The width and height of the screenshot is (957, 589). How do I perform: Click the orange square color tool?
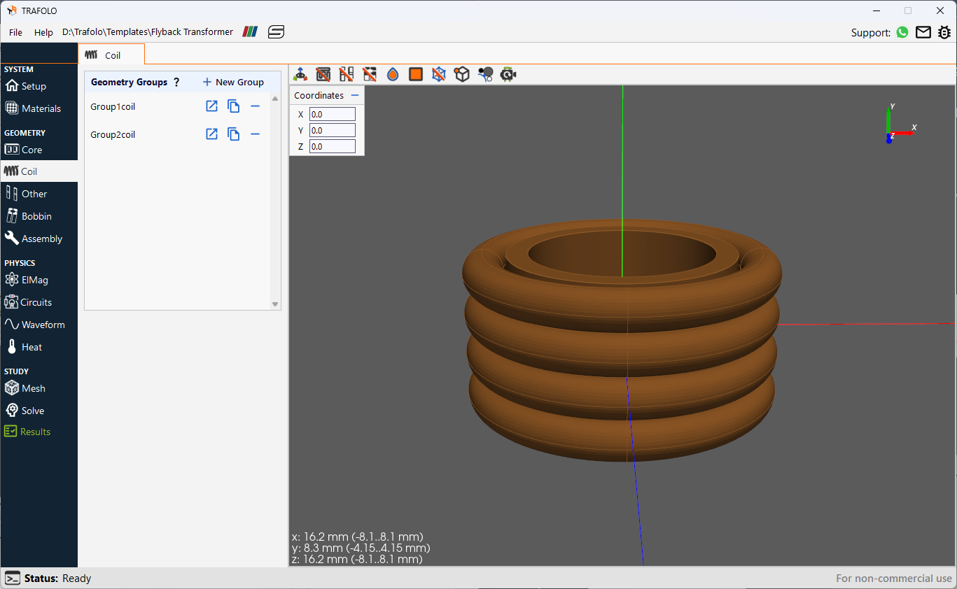pyautogui.click(x=415, y=73)
